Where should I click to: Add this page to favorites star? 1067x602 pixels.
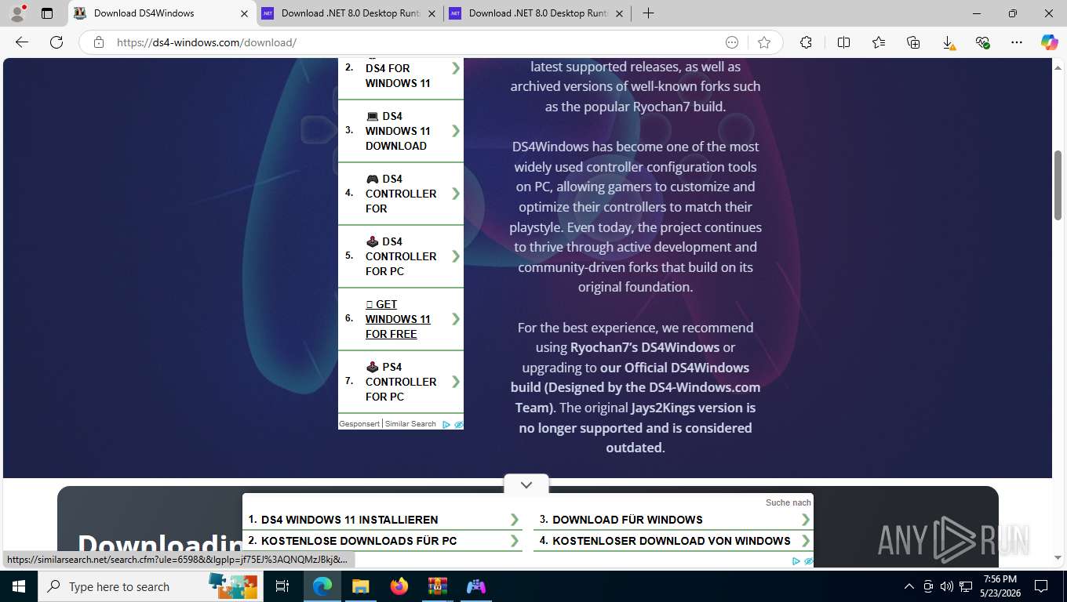(764, 42)
